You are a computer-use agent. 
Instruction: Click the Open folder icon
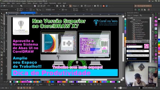[x=4, y=6]
